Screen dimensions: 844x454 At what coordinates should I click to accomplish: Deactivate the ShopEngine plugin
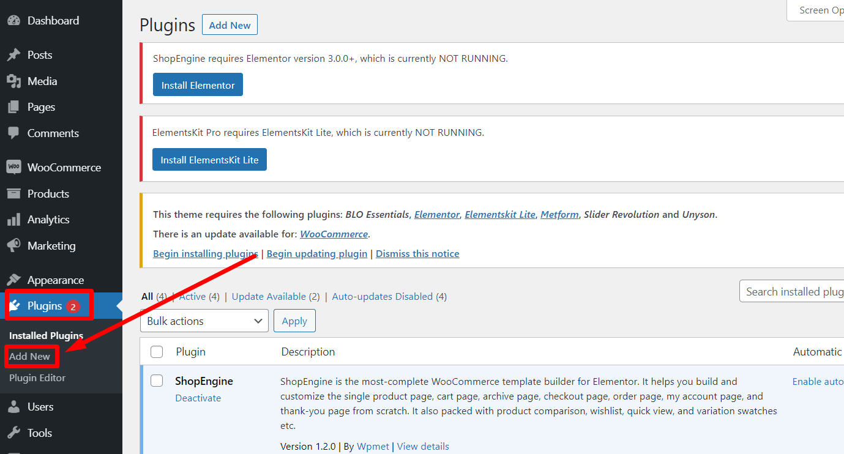(x=198, y=398)
